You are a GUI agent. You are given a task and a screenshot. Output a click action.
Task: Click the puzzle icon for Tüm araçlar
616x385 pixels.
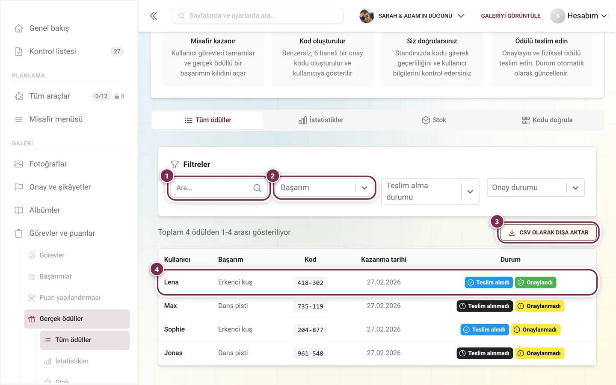[19, 96]
